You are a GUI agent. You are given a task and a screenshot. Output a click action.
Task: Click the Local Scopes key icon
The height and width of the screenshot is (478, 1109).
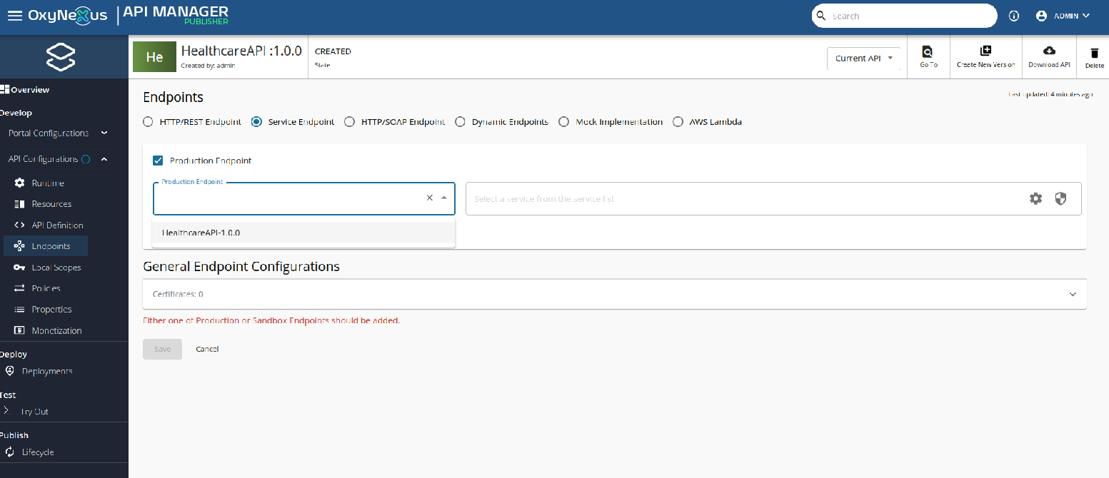click(x=20, y=268)
